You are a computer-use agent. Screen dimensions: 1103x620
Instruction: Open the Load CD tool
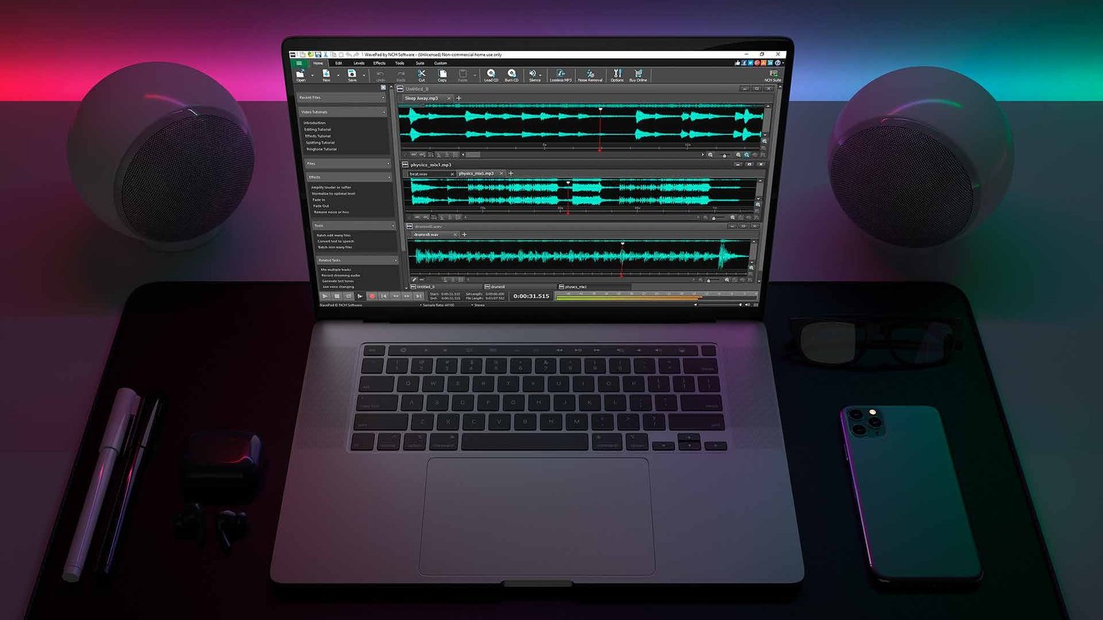pos(491,75)
